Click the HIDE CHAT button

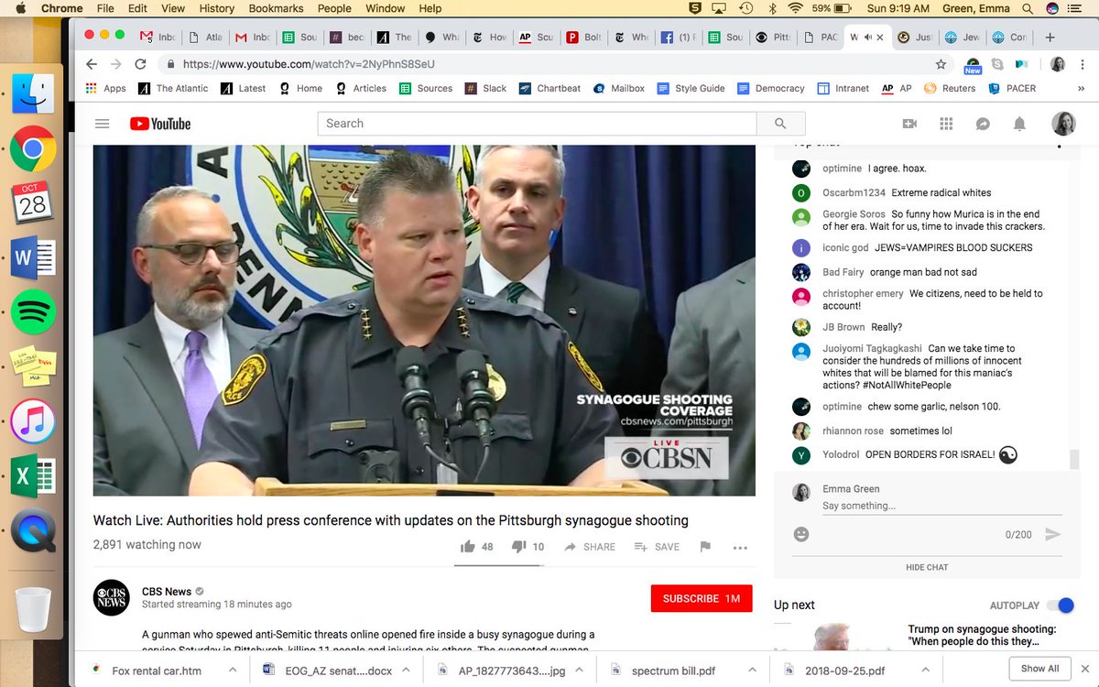pyautogui.click(x=927, y=567)
